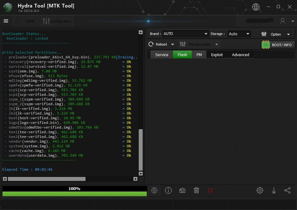297x210 pixels.
Task: Click the log scroll right arrow
Action: pos(135,179)
